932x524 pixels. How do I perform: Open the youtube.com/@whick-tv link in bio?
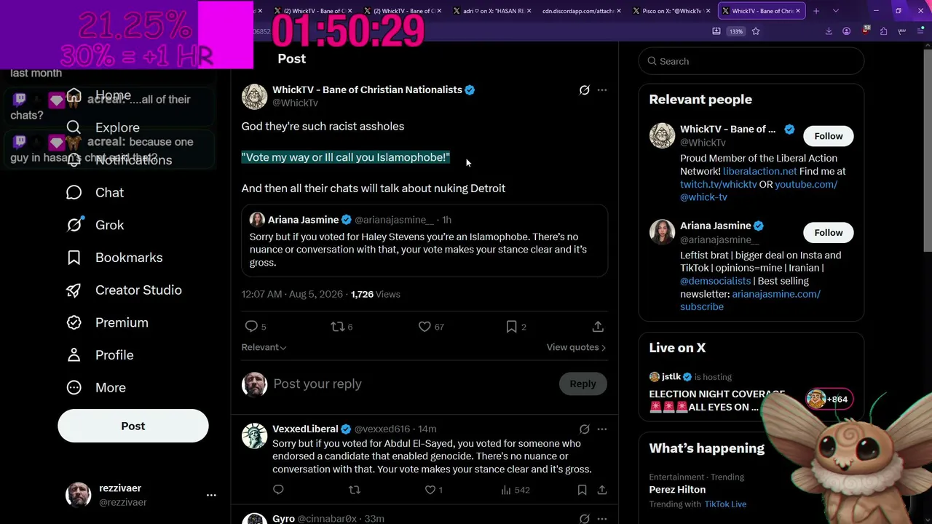[x=757, y=191]
